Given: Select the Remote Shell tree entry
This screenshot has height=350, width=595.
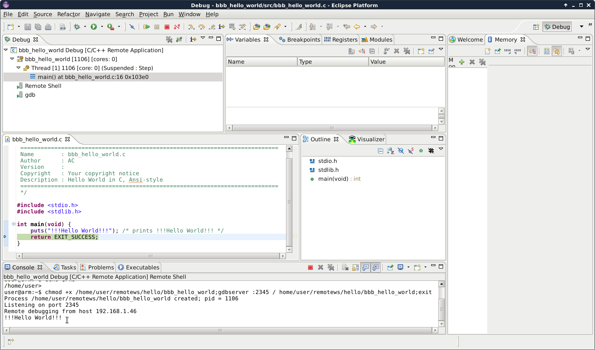Looking at the screenshot, I should coord(43,86).
